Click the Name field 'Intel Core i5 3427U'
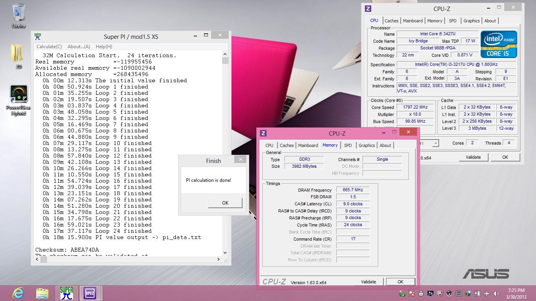 (438, 34)
